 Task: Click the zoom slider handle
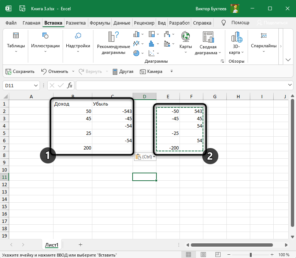pyautogui.click(x=251, y=254)
